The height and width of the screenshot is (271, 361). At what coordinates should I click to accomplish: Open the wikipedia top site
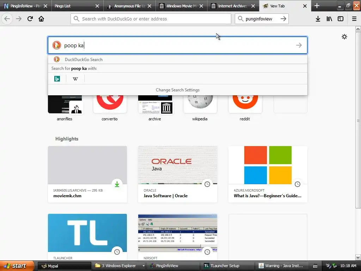[x=200, y=108]
